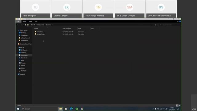Screen dimensions: 197x111
Task: Open the Videos folder in sidebar
Action: coord(23,66)
